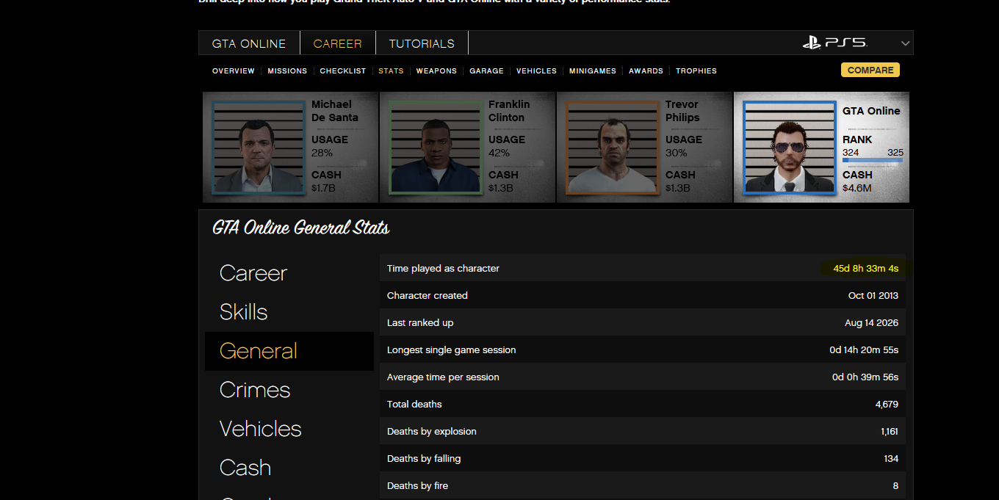Open the Crimes stats category

tap(255, 390)
